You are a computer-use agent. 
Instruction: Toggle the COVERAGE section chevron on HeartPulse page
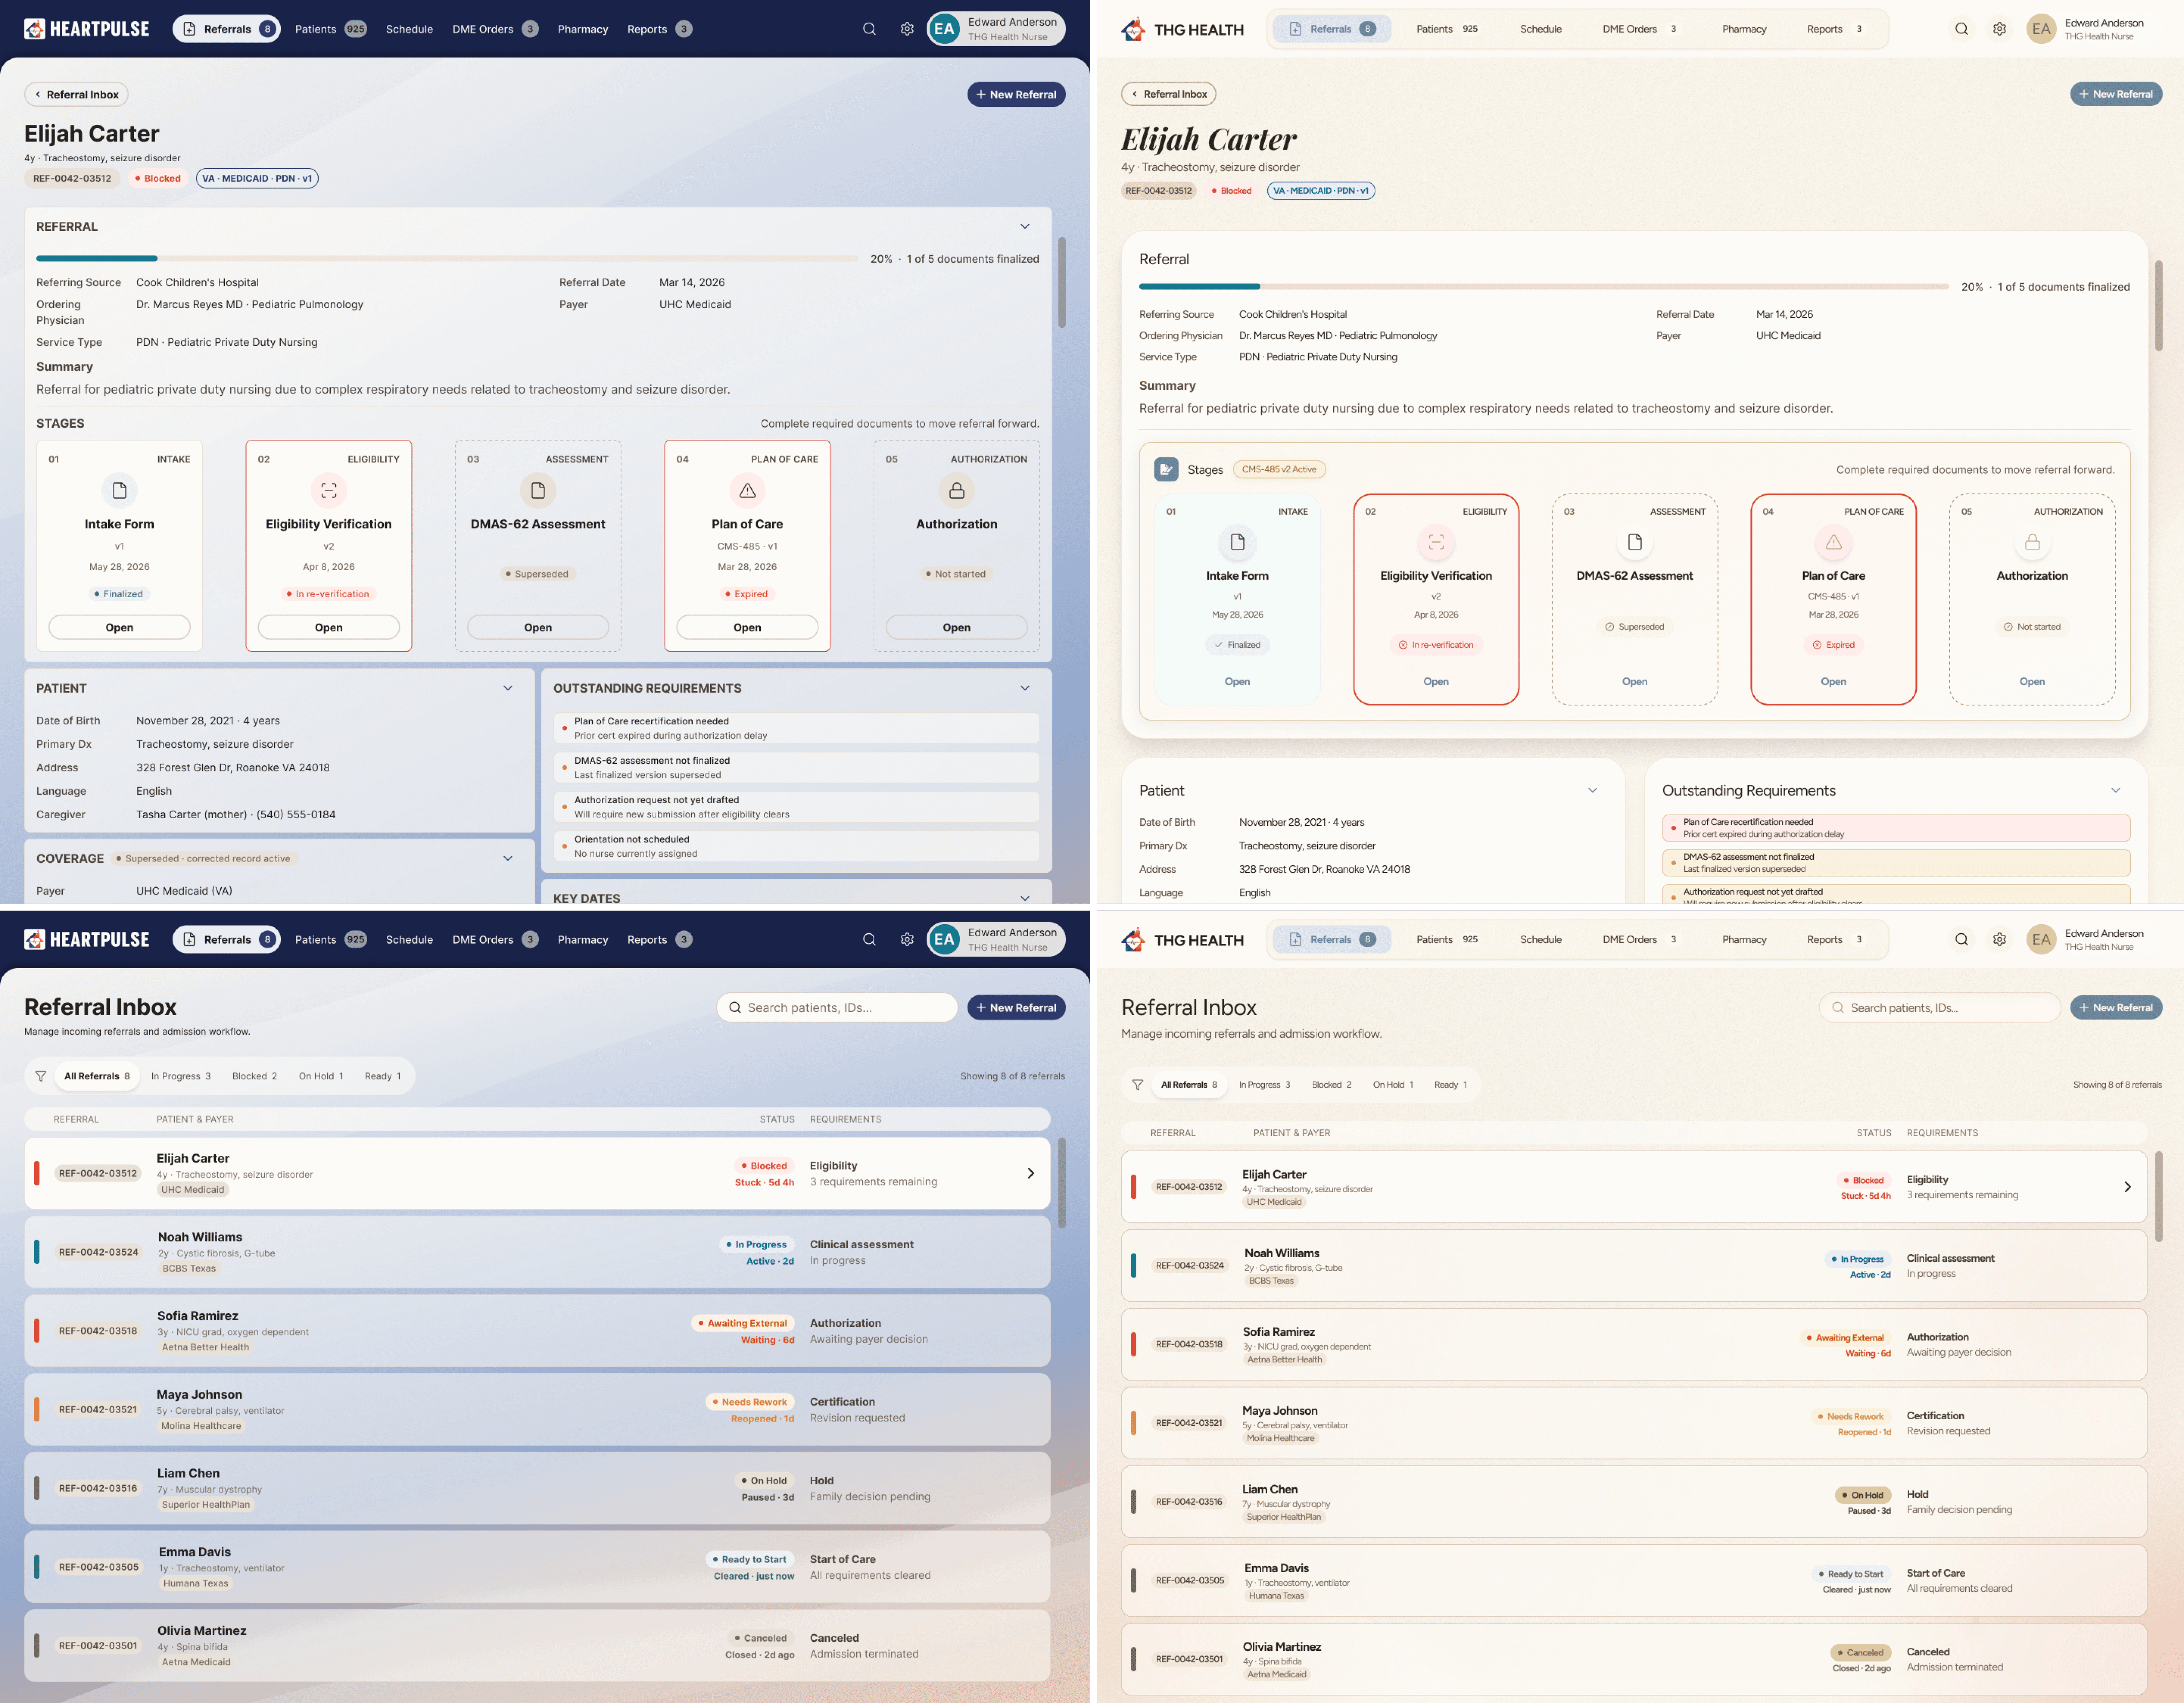508,858
